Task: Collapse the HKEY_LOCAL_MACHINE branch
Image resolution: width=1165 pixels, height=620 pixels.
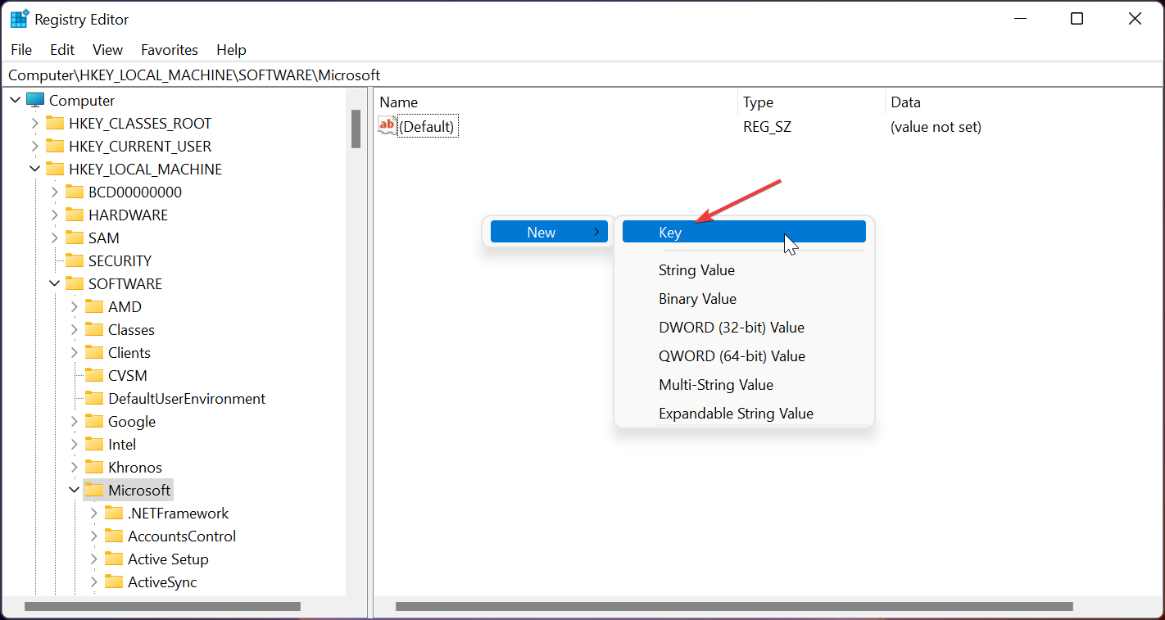Action: 34,169
